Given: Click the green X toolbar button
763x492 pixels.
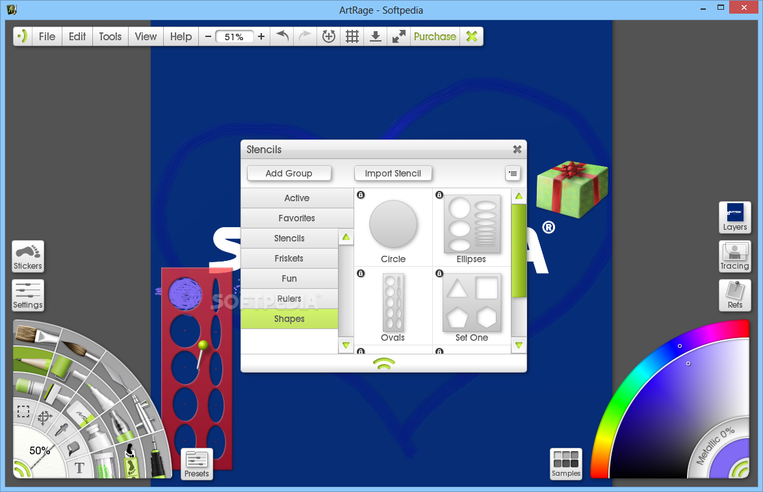Looking at the screenshot, I should click(x=472, y=36).
